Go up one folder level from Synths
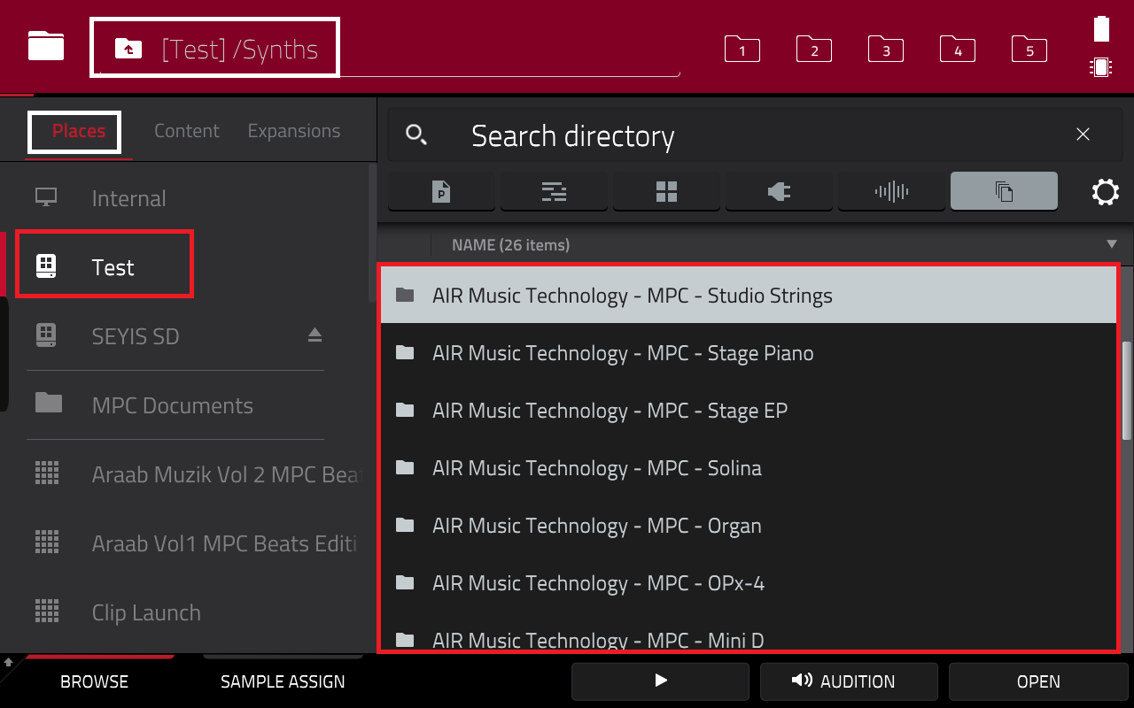The image size is (1134, 708). tap(128, 49)
